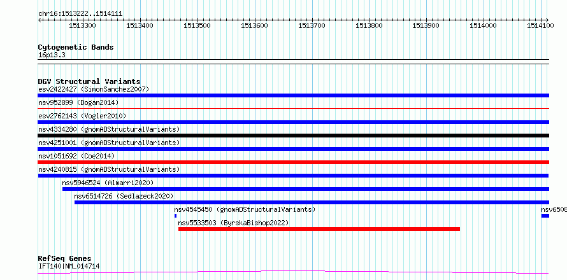Click ruler position 1513400

click(x=140, y=25)
